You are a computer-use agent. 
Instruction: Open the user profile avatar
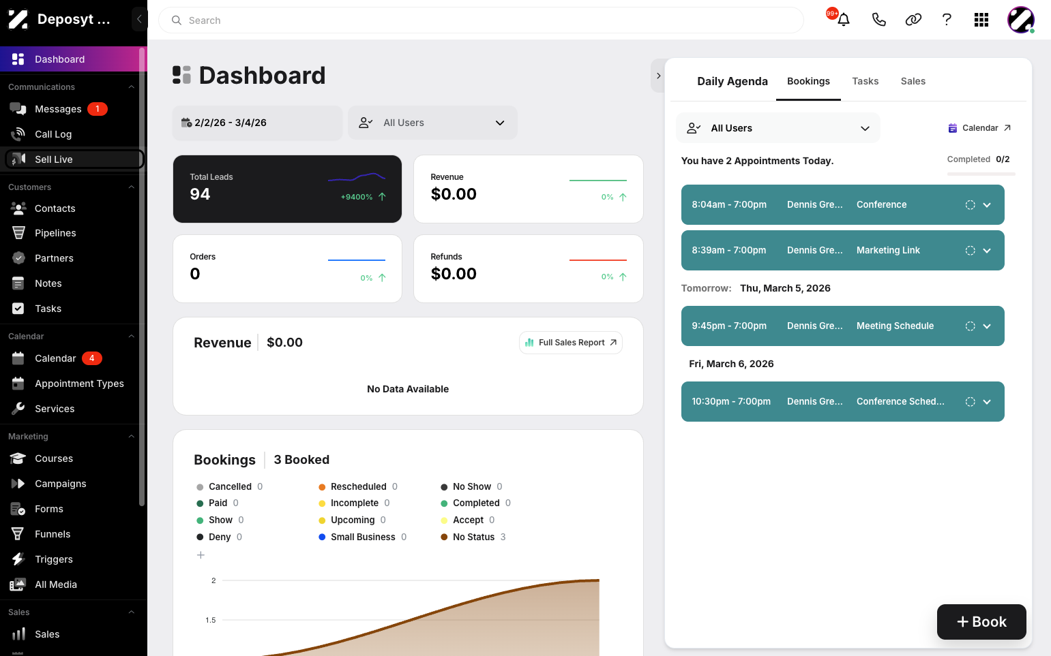pyautogui.click(x=1021, y=20)
